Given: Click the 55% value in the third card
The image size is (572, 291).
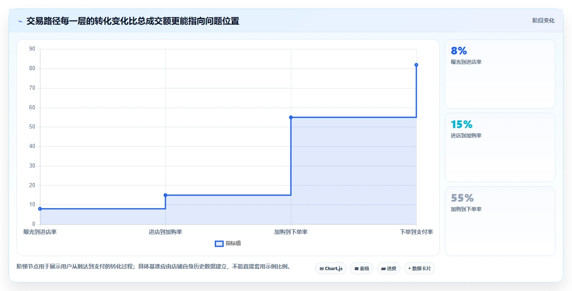Looking at the screenshot, I should pyautogui.click(x=462, y=198).
